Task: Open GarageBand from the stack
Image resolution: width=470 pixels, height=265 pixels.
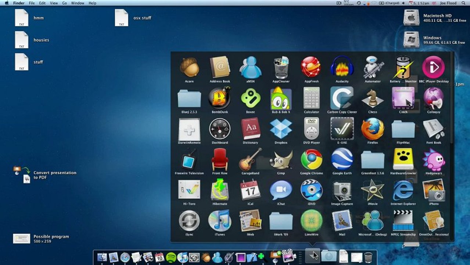Action: pos(250,159)
